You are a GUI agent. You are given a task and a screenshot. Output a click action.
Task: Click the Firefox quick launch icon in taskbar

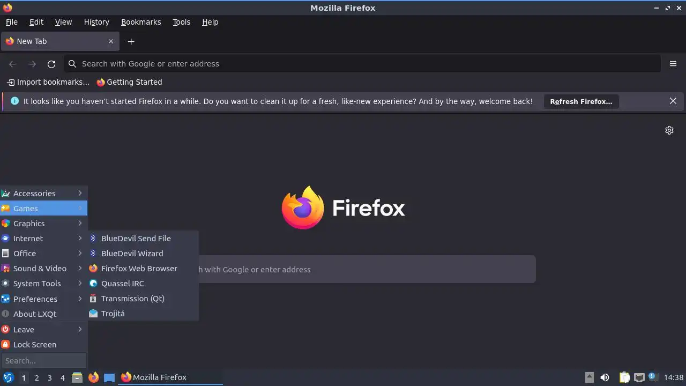point(93,377)
